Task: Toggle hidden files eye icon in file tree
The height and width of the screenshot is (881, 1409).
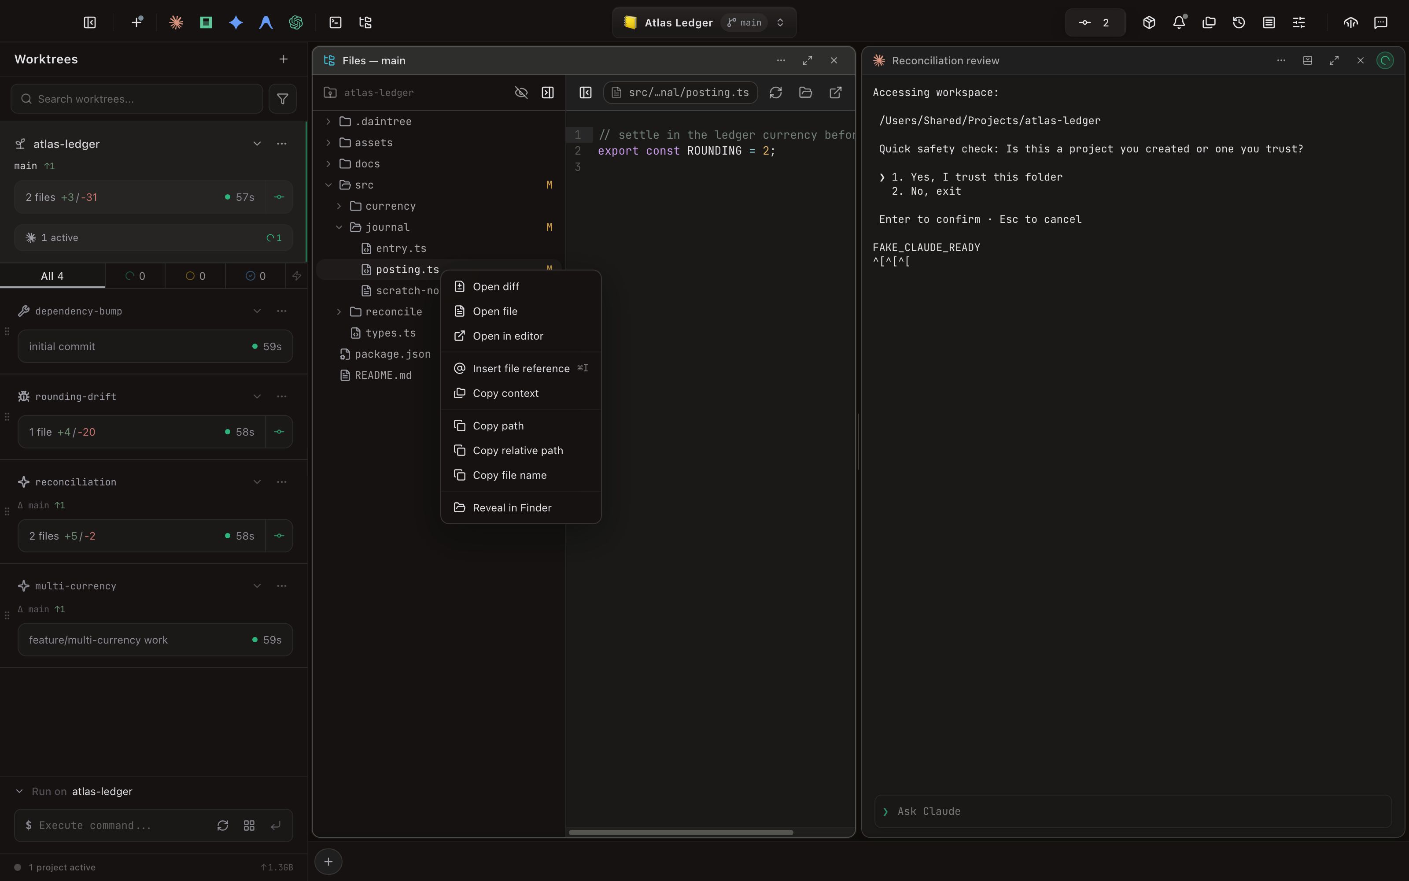Action: (521, 92)
